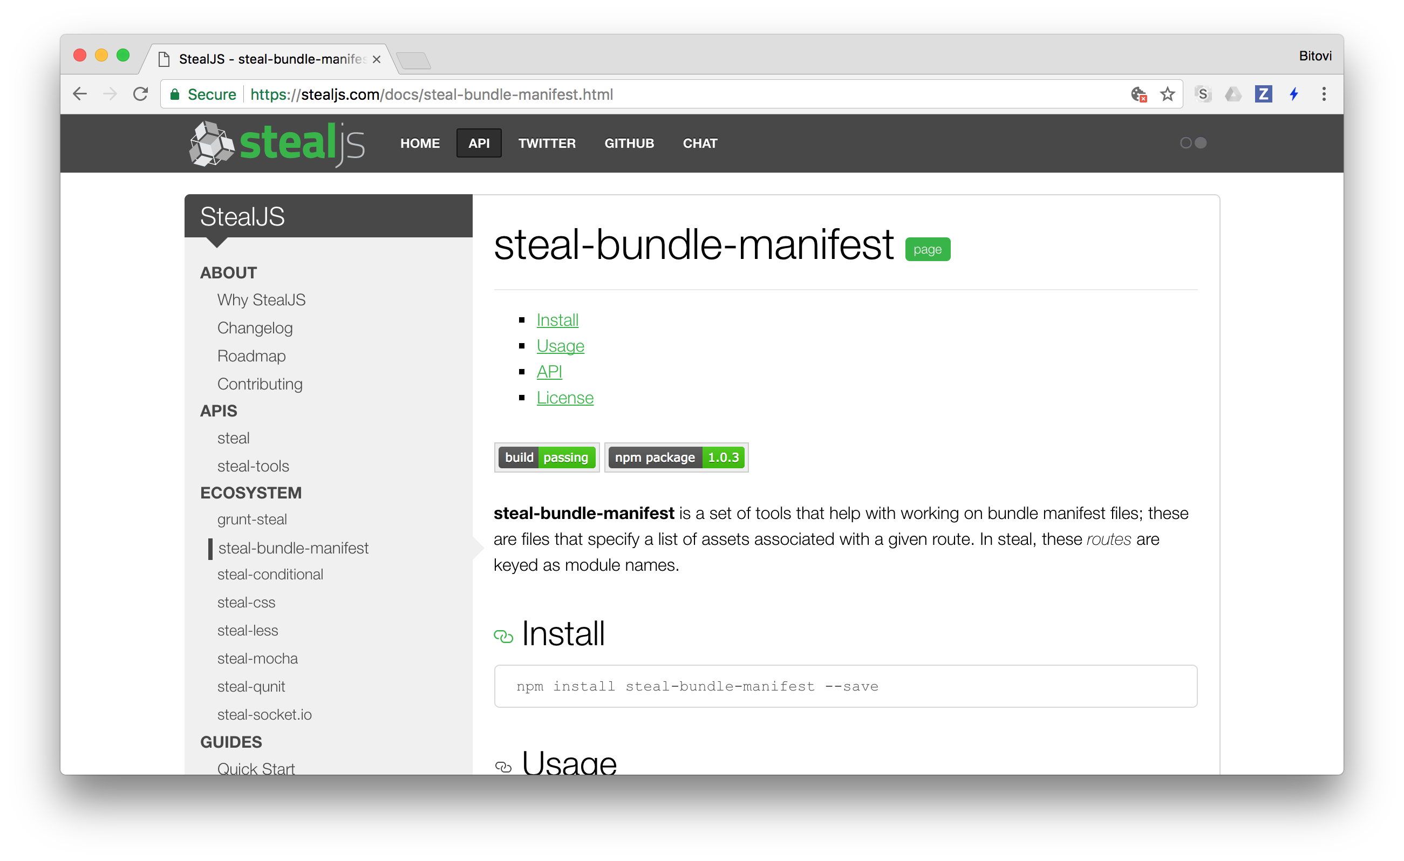Click the StealJS logo

point(277,143)
